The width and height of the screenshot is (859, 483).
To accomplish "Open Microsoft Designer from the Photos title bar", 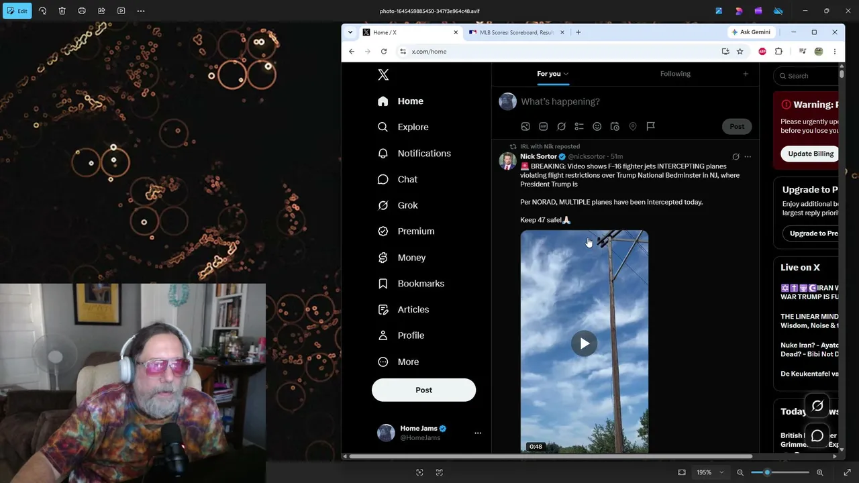I will tap(739, 11).
